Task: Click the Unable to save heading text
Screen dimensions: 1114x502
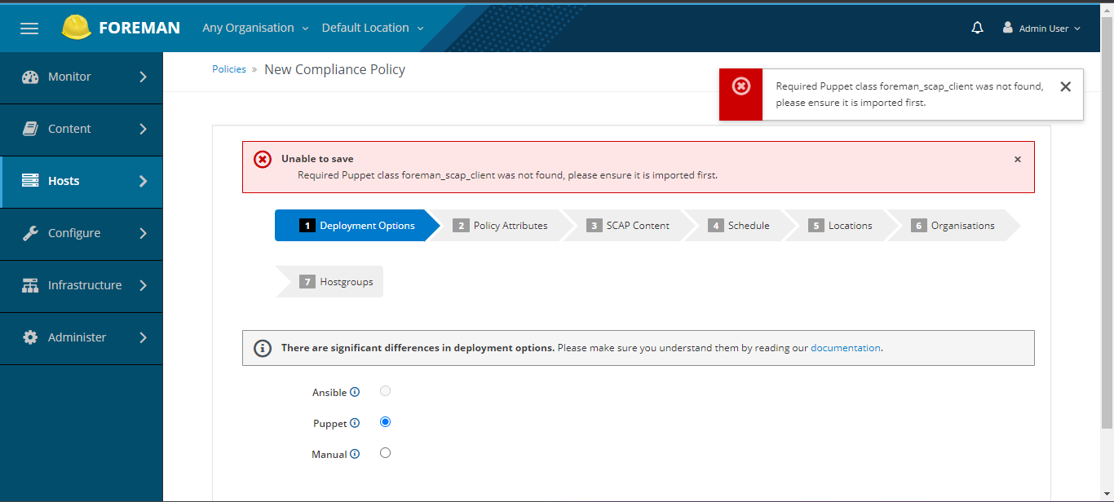Action: click(317, 159)
